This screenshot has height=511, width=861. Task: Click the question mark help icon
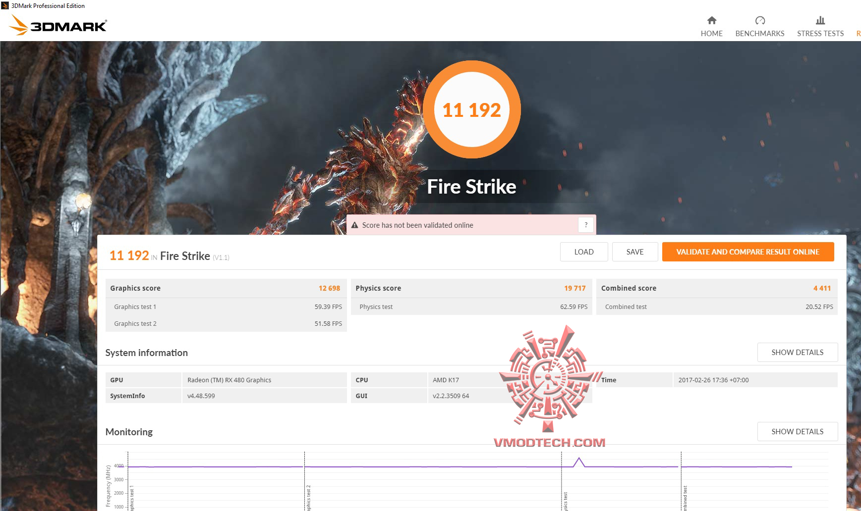[586, 224]
